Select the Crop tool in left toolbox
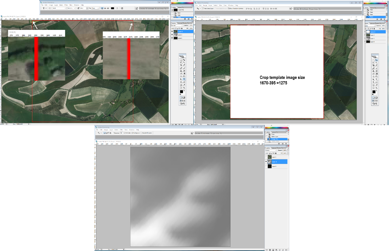 click(181, 65)
